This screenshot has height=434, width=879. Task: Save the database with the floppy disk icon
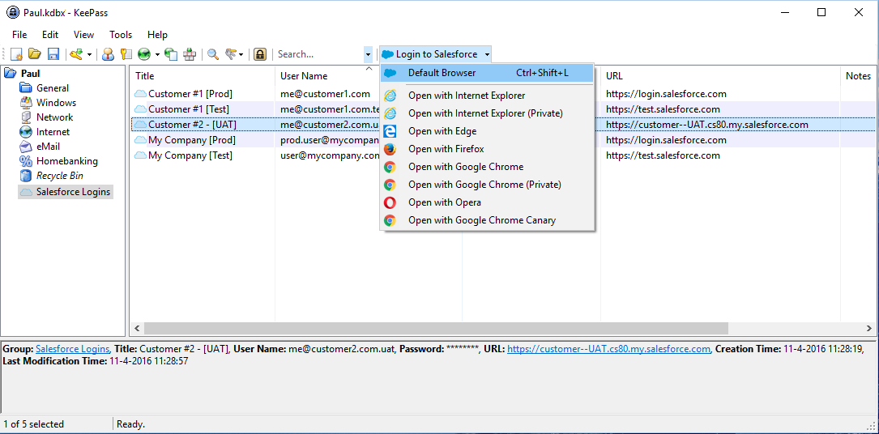tap(53, 54)
